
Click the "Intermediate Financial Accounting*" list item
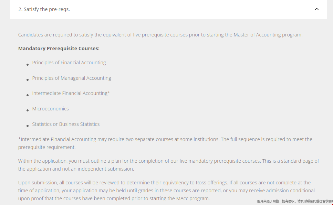point(71,93)
